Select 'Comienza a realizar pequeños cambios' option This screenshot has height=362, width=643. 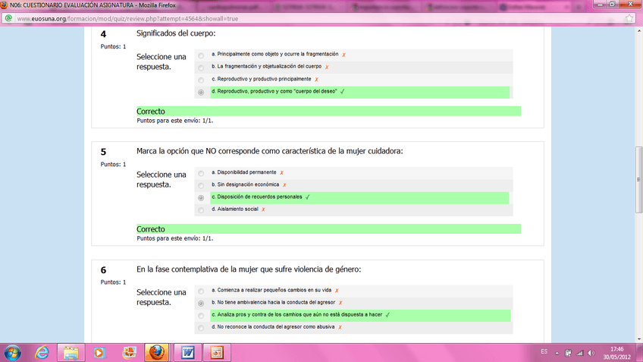(x=201, y=291)
